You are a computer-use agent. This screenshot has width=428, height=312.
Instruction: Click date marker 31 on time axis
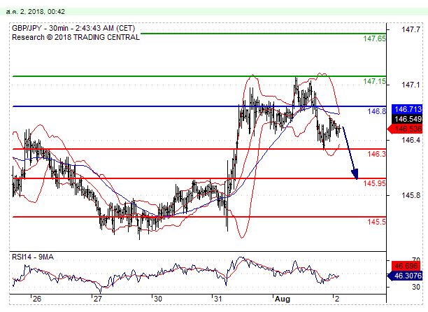click(217, 299)
